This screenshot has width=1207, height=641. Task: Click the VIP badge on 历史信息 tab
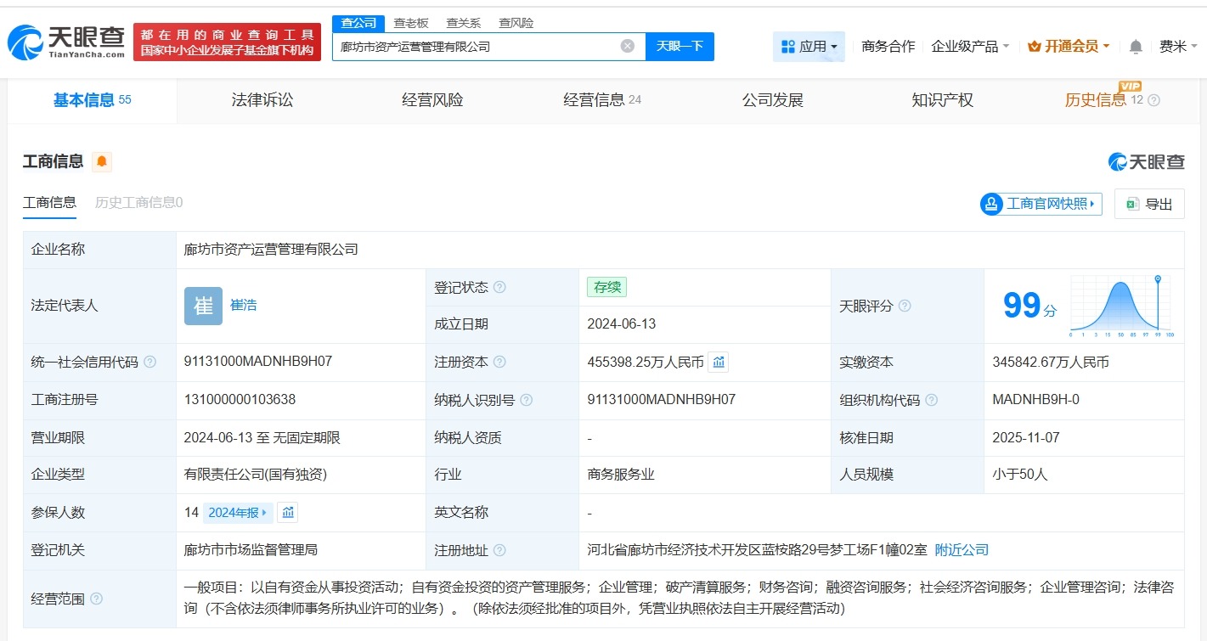pos(1129,87)
